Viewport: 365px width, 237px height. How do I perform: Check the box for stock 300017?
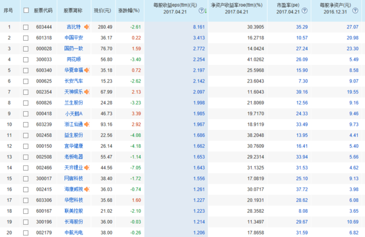pos(26,179)
